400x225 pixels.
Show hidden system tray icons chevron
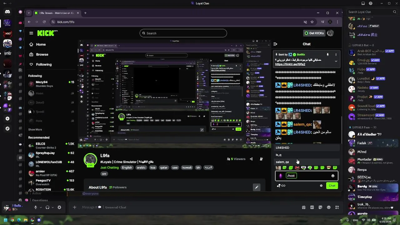341,220
